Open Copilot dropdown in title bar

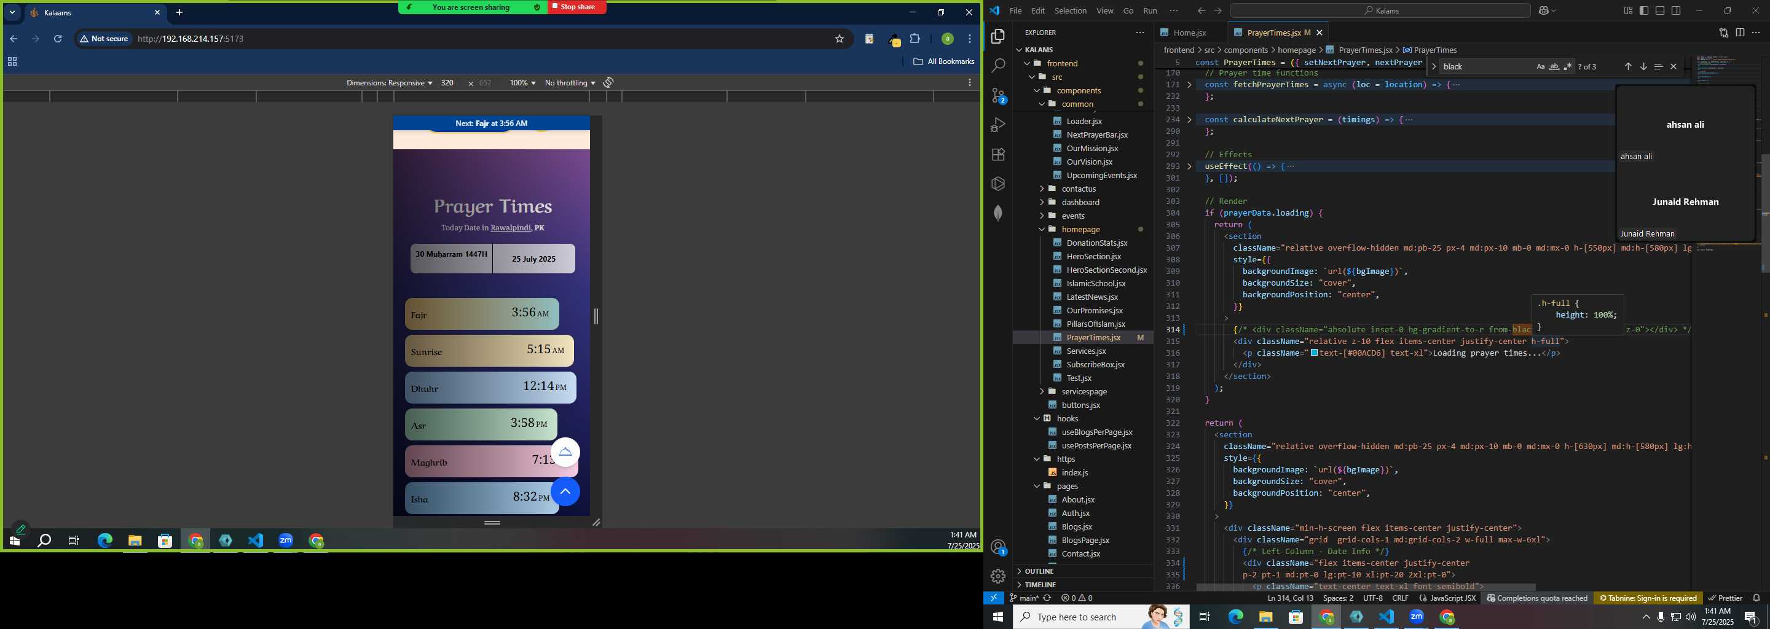(x=1547, y=10)
